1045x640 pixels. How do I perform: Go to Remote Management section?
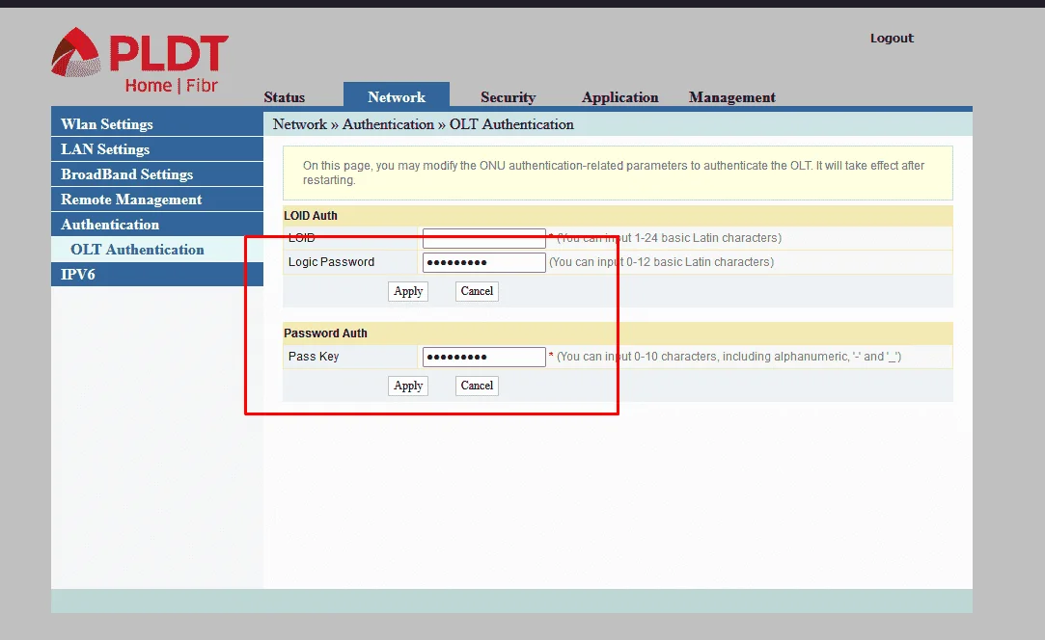pos(157,200)
